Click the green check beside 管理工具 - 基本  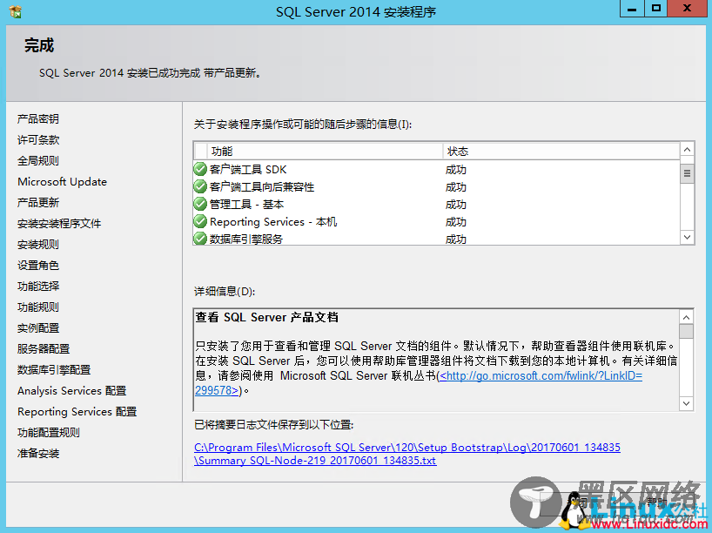200,204
